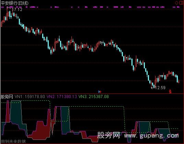
Task: Click the red square icon in the top right corner
Action: 182,3
